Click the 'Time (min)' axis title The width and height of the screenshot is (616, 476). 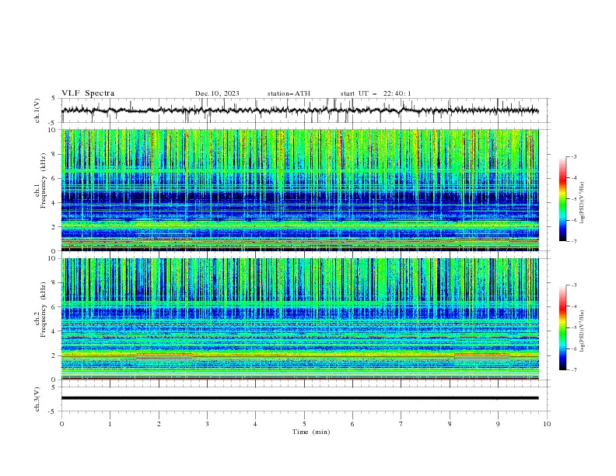point(311,432)
